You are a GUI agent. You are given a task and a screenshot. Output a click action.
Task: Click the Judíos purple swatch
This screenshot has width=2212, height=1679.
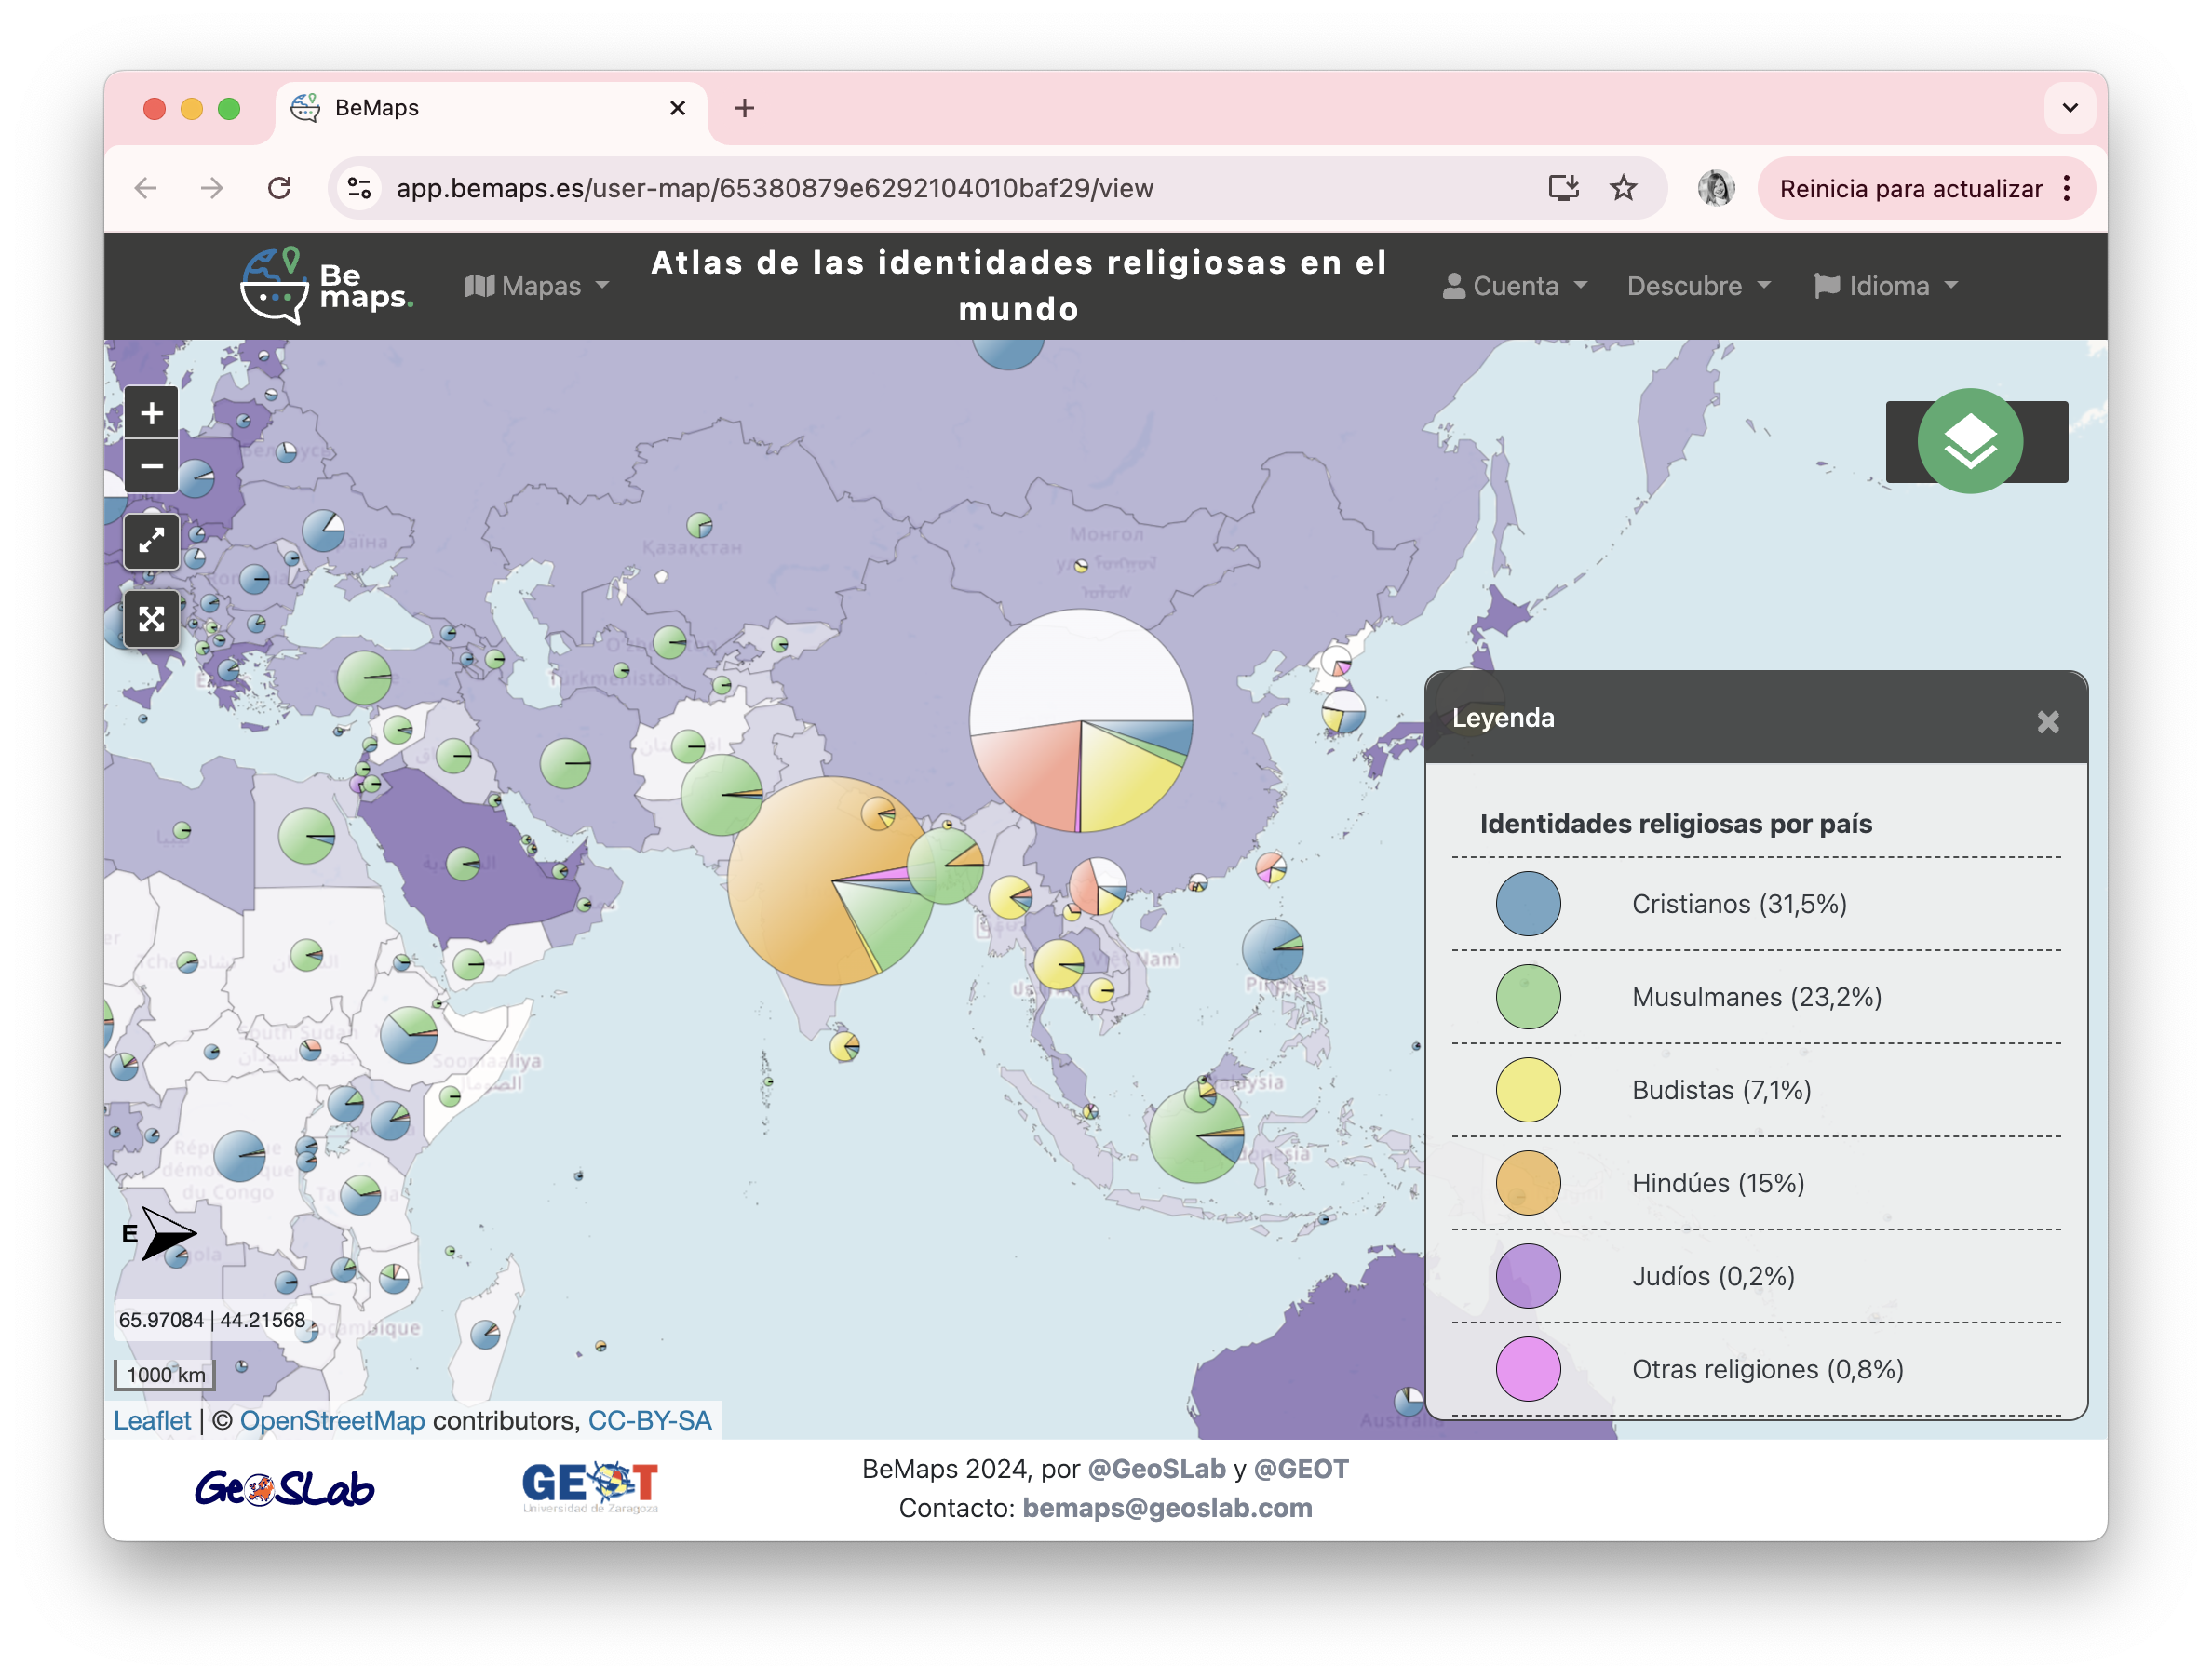(1527, 1276)
